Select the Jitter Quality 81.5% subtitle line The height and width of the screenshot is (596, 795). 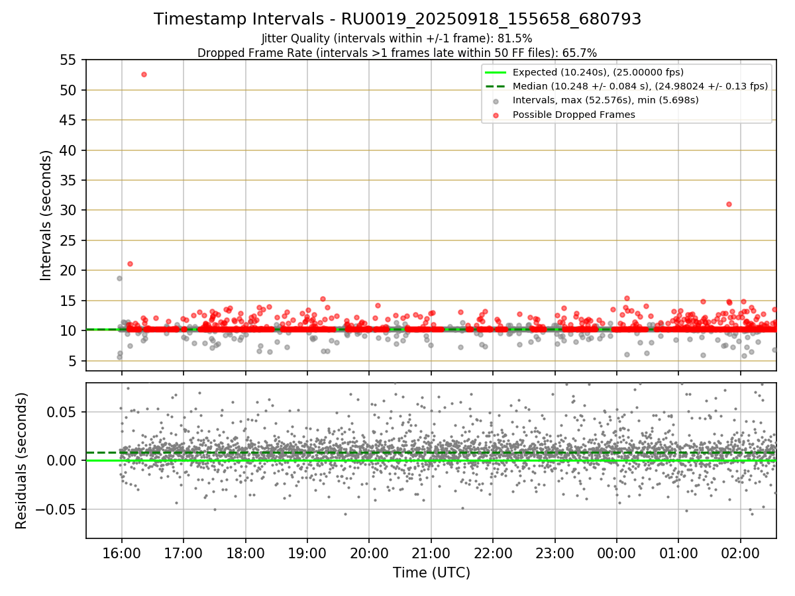tap(397, 38)
